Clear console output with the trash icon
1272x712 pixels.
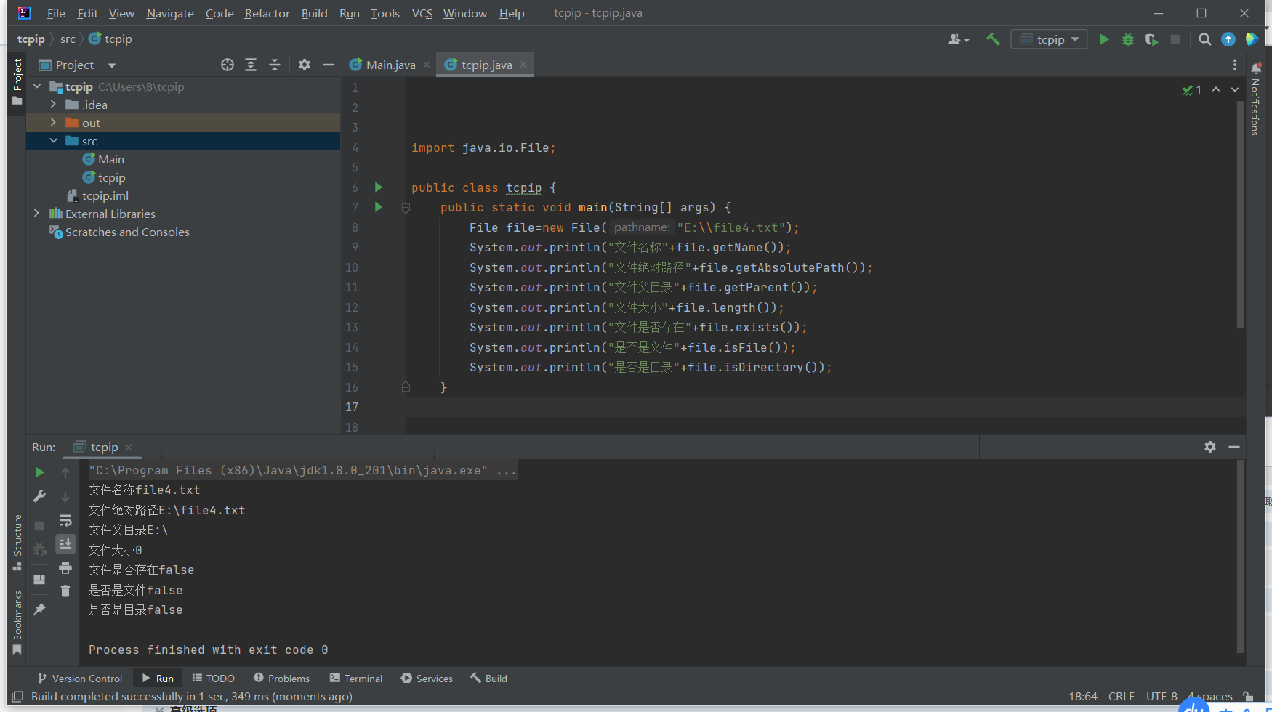tap(65, 591)
